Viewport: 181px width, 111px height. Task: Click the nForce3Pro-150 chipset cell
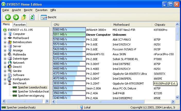click(x=164, y=54)
